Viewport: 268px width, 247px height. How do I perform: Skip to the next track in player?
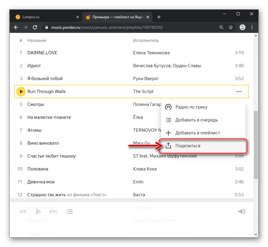coord(53,212)
